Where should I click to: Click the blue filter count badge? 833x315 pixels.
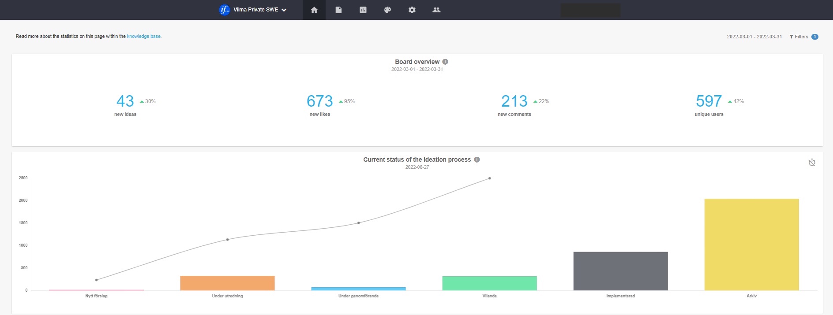pyautogui.click(x=815, y=37)
